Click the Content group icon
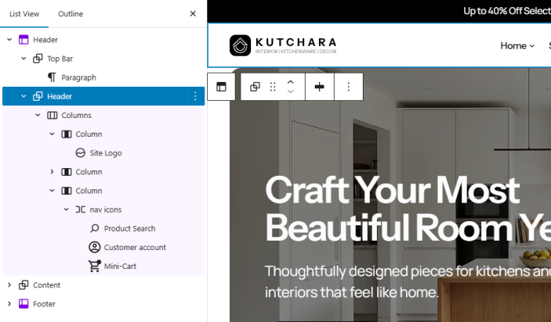 [24, 284]
